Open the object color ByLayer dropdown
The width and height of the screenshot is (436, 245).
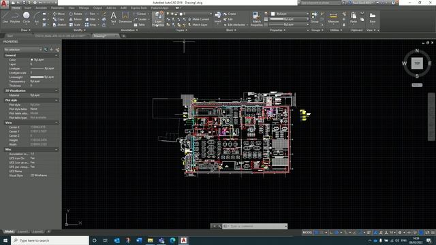click(290, 14)
